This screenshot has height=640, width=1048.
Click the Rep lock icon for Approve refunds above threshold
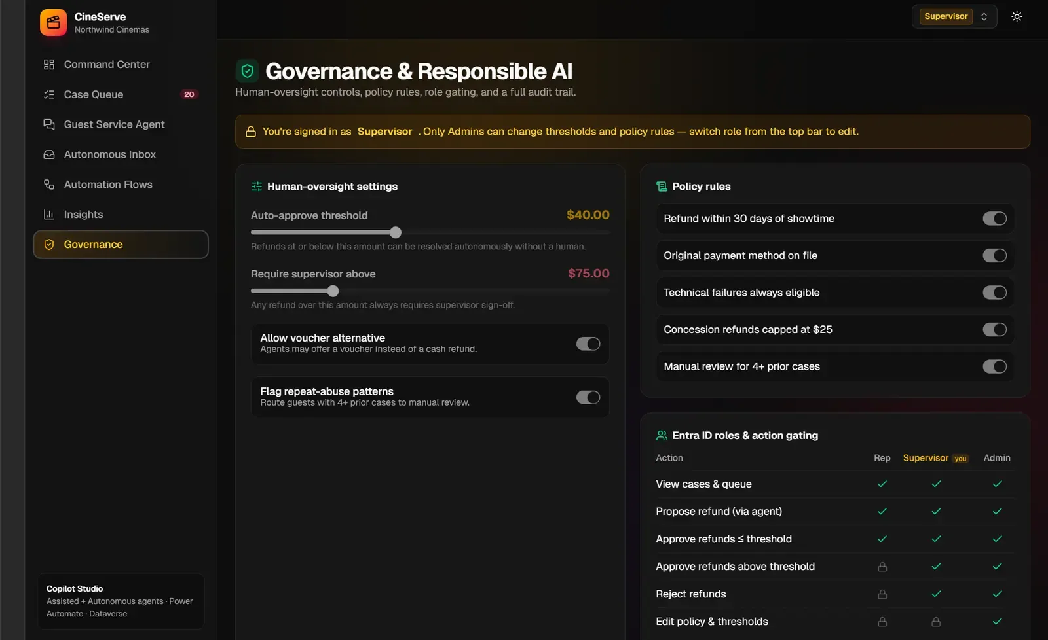[x=882, y=567]
